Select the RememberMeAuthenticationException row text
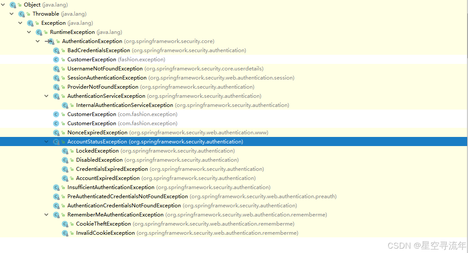The height and width of the screenshot is (253, 468). click(197, 214)
